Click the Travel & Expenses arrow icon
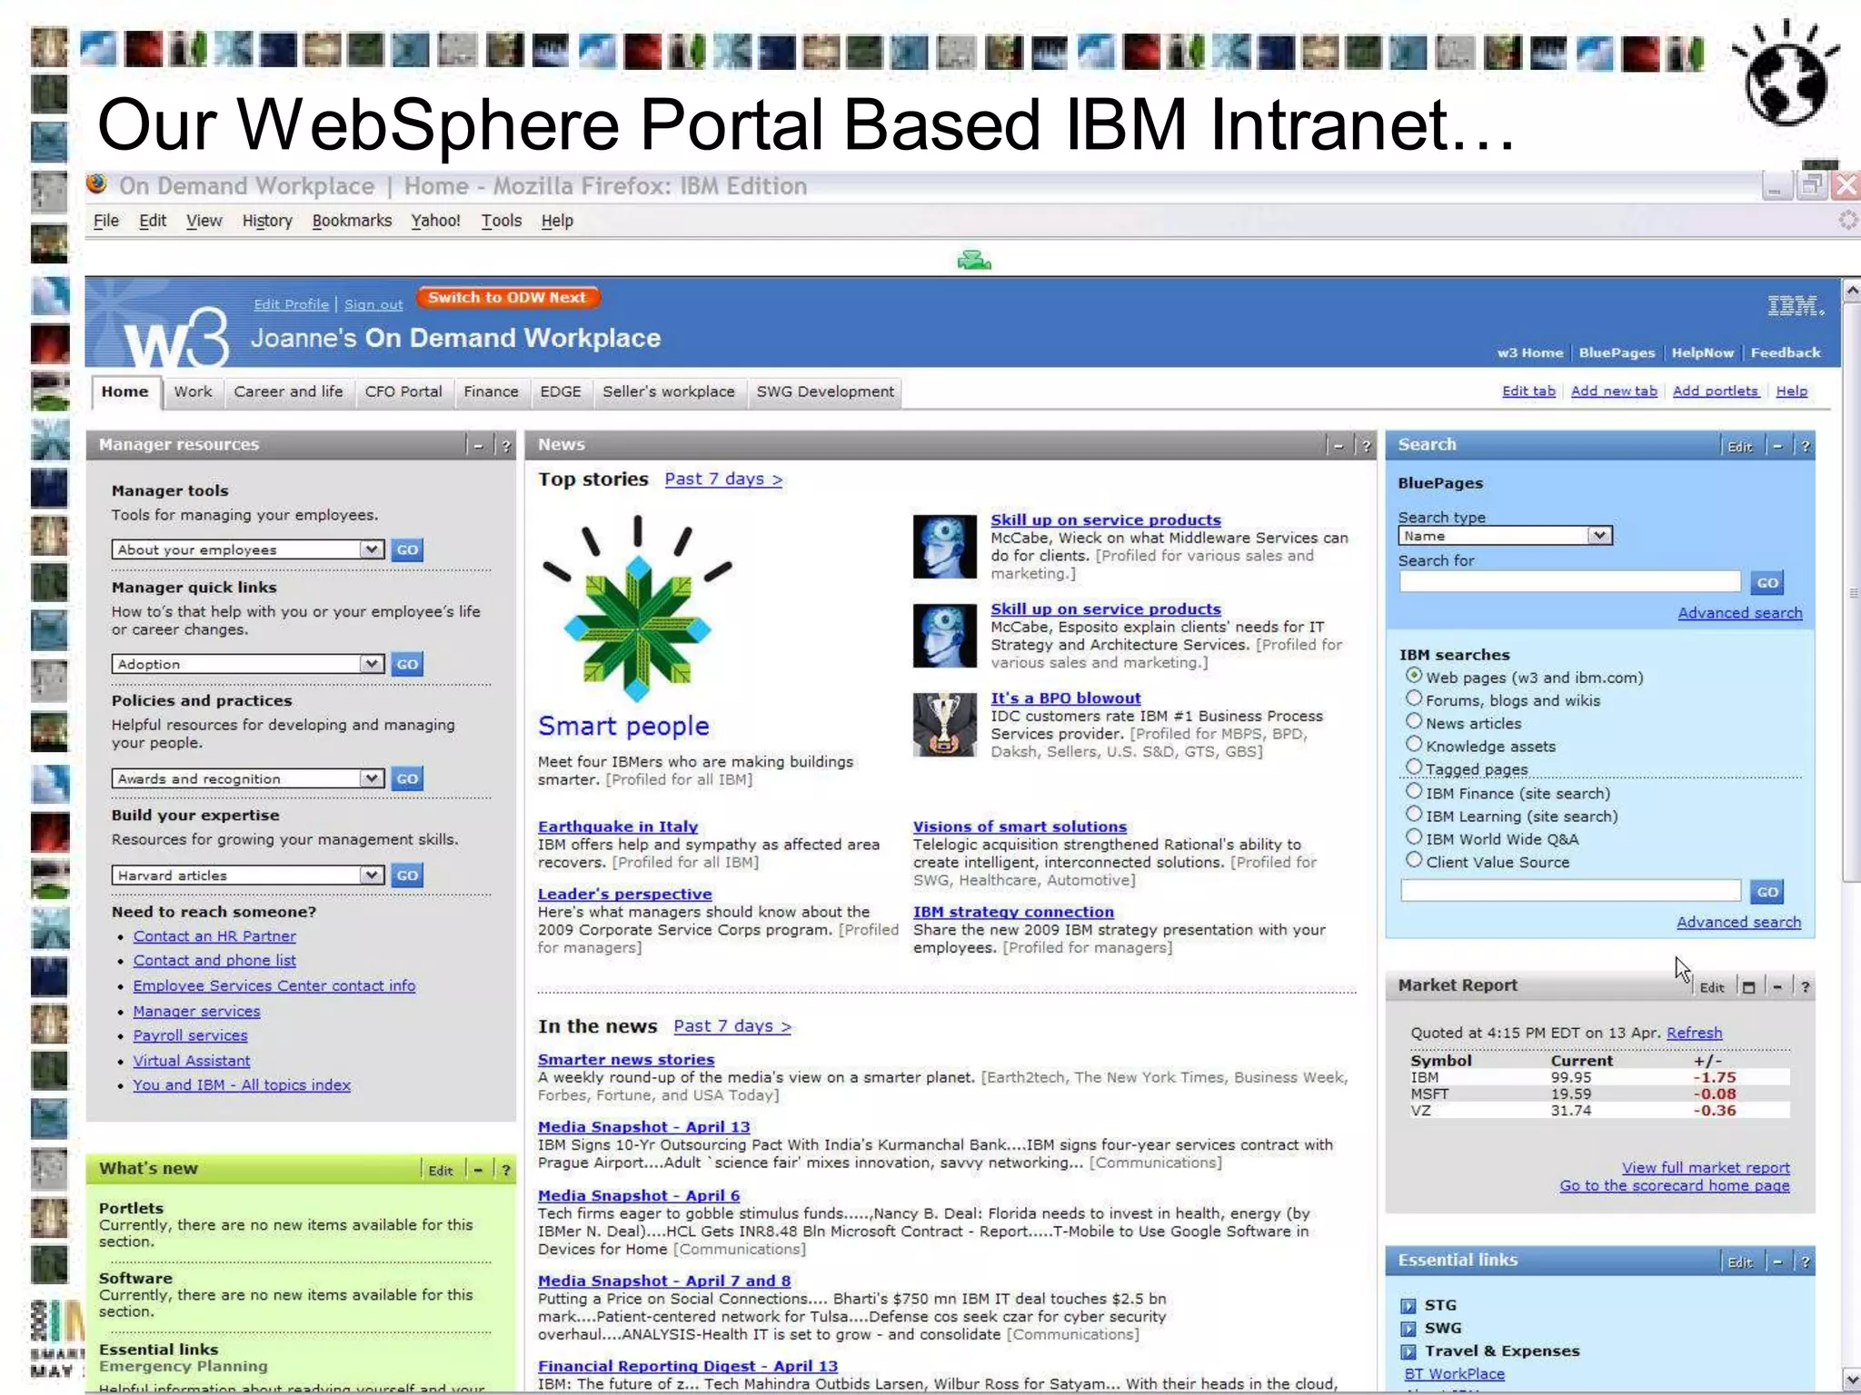Screen dimensions: 1861x1395 (1408, 1351)
